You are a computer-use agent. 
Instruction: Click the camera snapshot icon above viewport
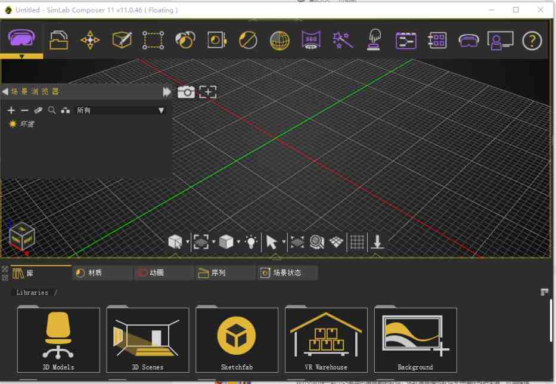pos(187,92)
